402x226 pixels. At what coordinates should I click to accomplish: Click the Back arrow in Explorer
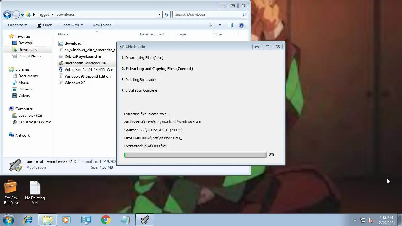(7, 14)
